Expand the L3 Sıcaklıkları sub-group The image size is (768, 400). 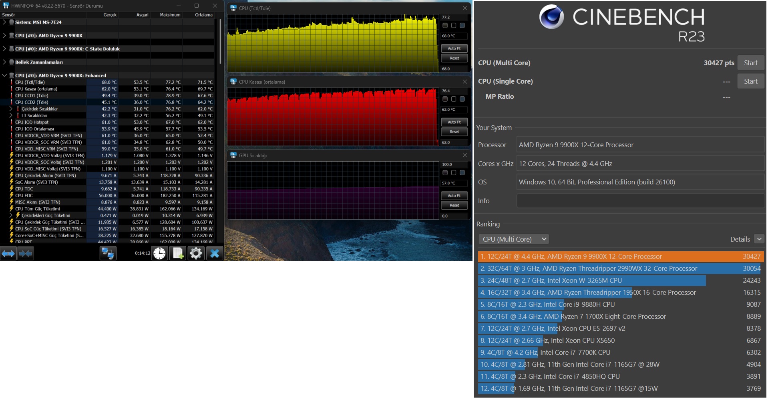pos(11,116)
